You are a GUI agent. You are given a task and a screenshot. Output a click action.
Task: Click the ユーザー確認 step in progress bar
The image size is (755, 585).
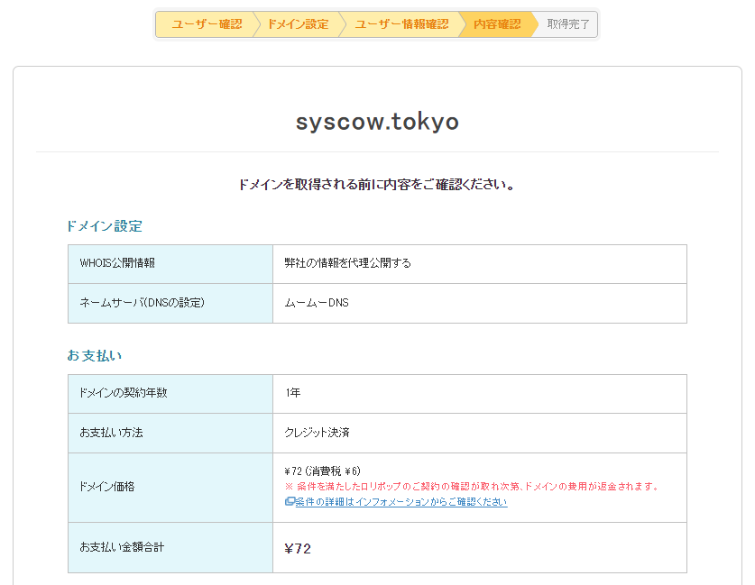(x=207, y=24)
